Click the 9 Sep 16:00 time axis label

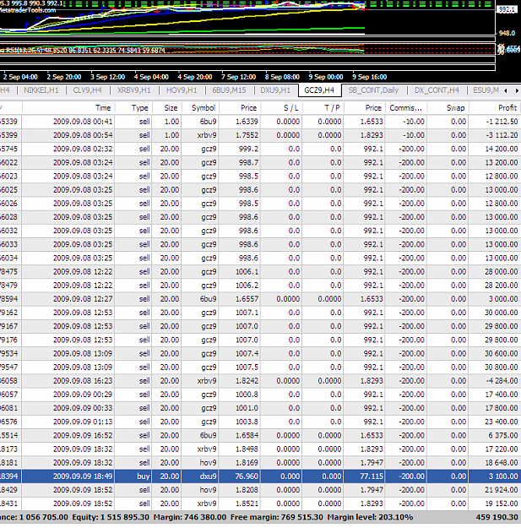(x=370, y=77)
